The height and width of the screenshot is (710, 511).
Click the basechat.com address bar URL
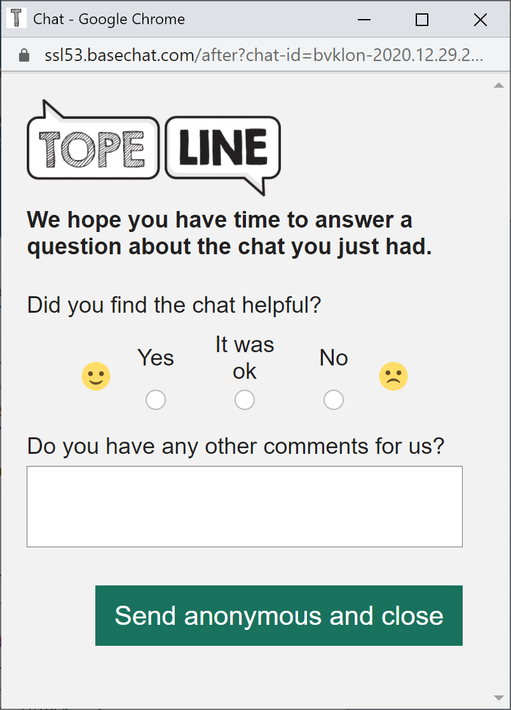(191, 55)
